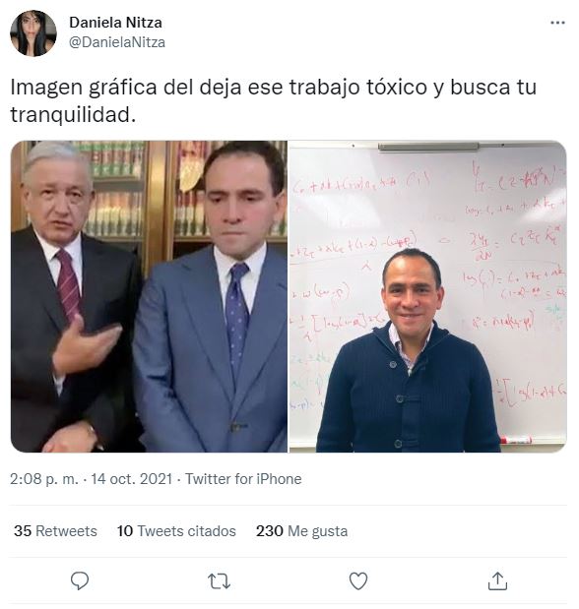Click the Twitter for iPhone source link

pos(243,479)
